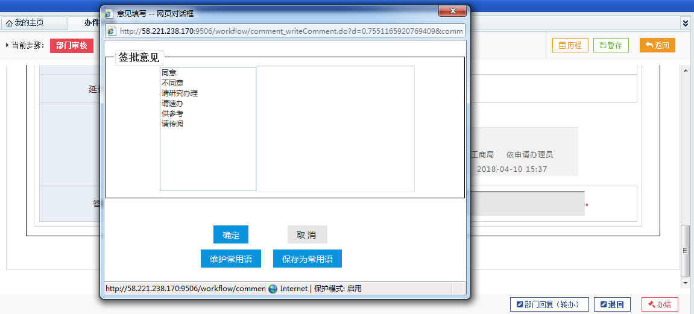The height and width of the screenshot is (314, 694).
Task: Click 部门回复（转办） button
Action: pyautogui.click(x=549, y=304)
